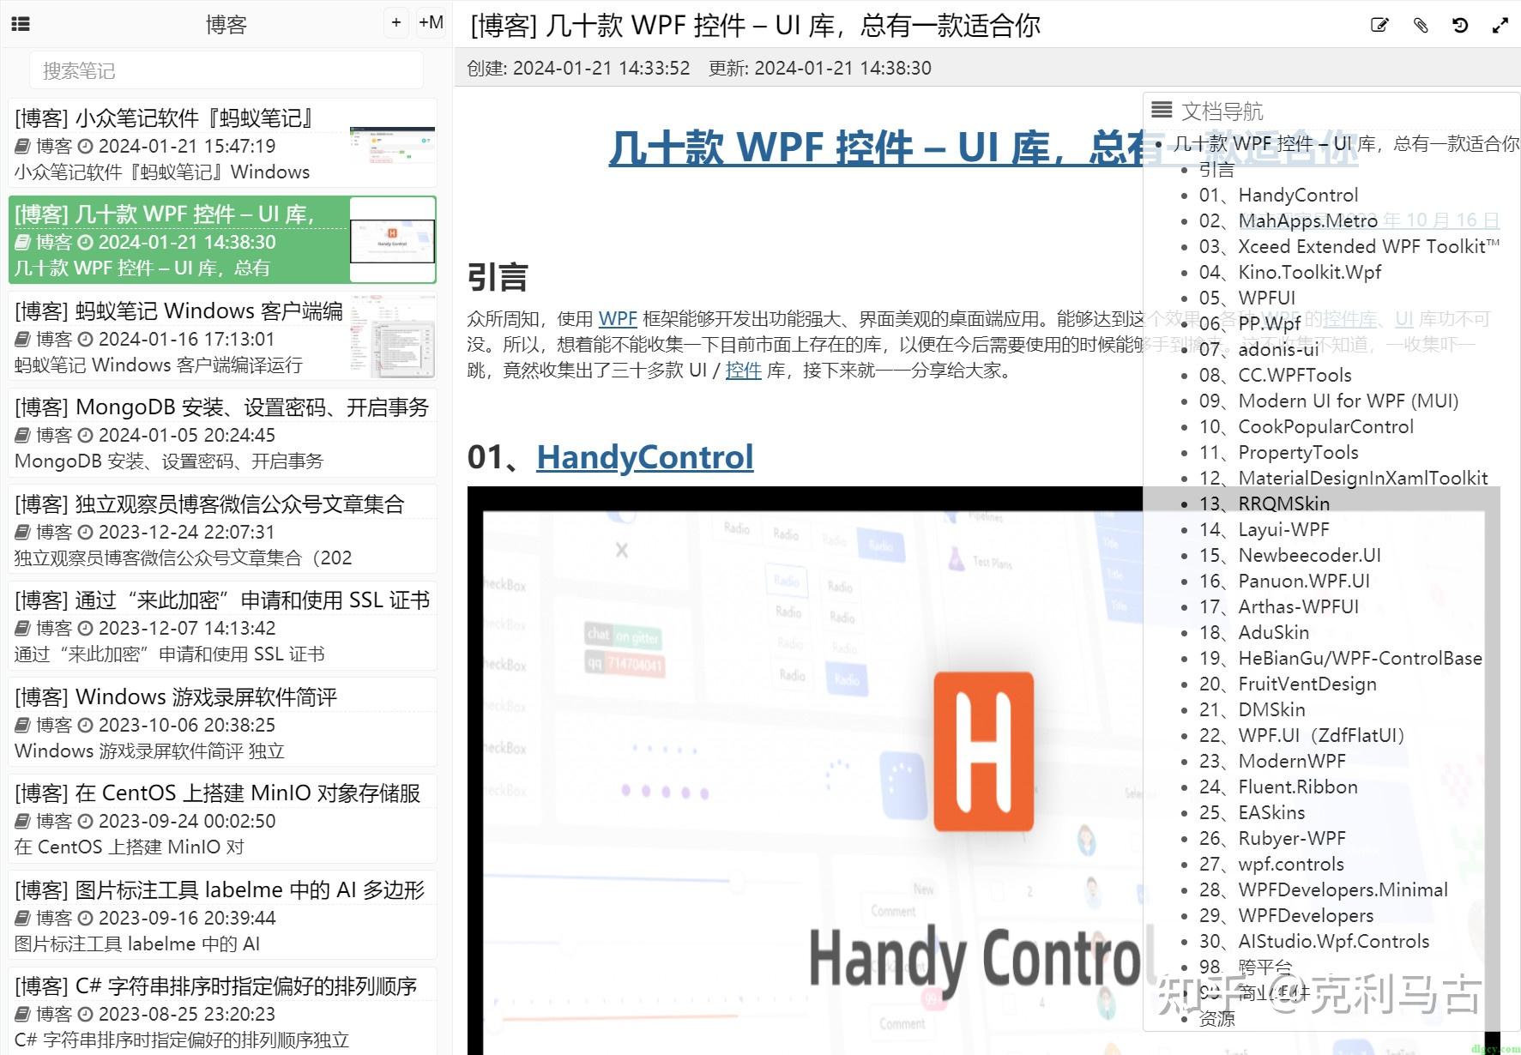This screenshot has height=1055, width=1521.
Task: Jump to 29、WPFDevelopers in outline
Action: click(x=1286, y=916)
